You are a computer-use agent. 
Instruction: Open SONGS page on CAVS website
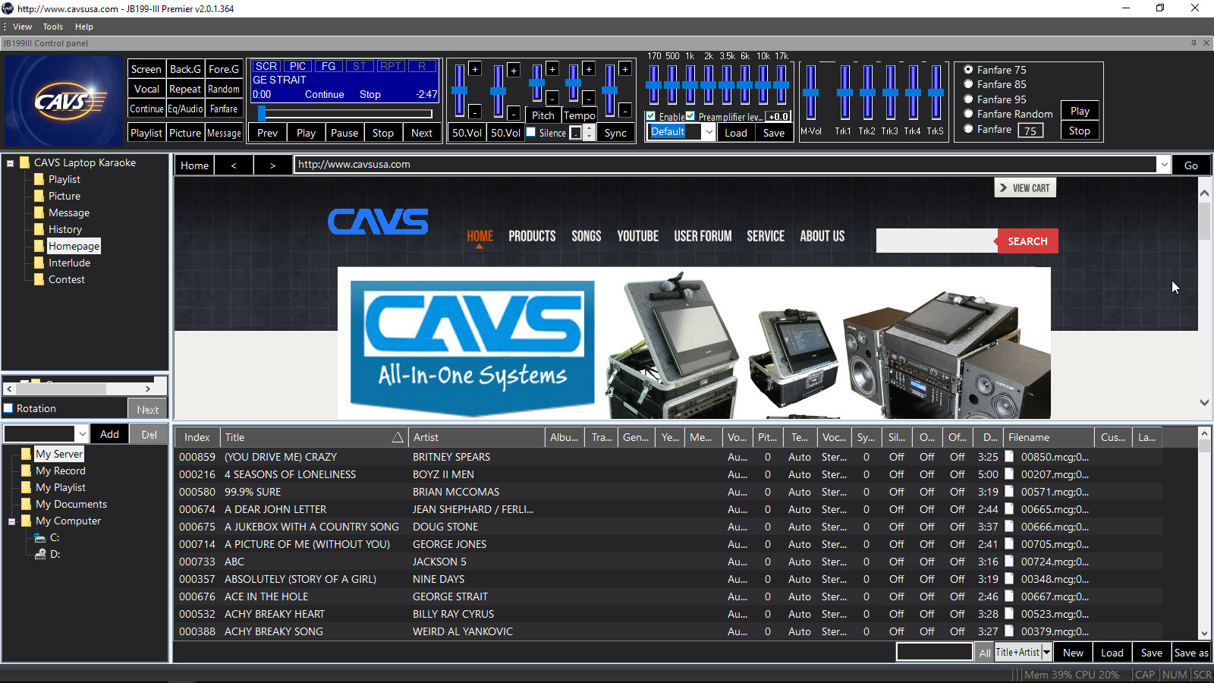(x=587, y=236)
